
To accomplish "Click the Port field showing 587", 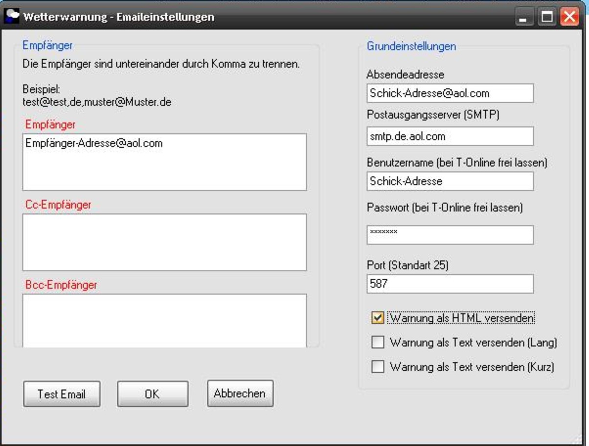I will [x=450, y=284].
